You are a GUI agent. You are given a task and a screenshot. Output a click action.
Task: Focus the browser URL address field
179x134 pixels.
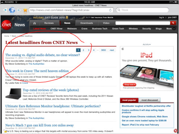[x=71, y=10]
